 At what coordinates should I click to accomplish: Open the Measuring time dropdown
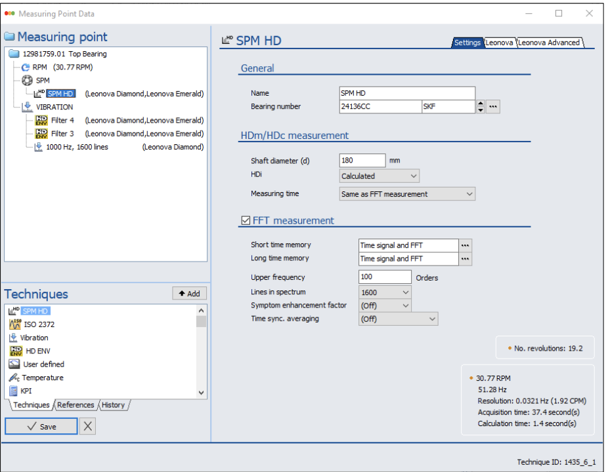(x=407, y=194)
